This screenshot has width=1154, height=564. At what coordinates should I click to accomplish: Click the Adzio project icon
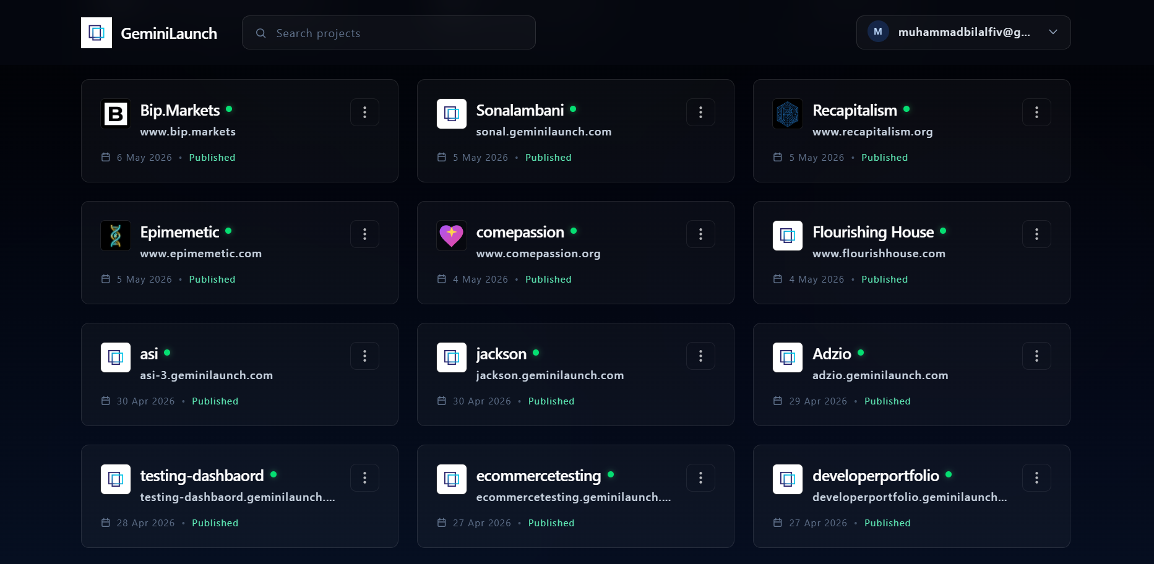point(788,357)
